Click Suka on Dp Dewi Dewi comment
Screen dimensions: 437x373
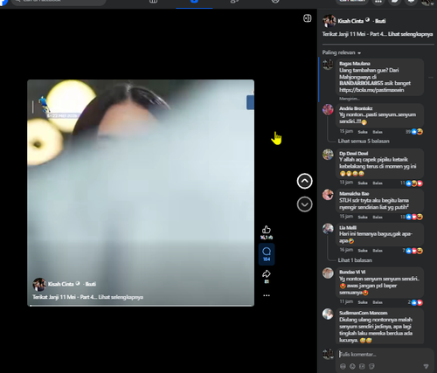pyautogui.click(x=363, y=183)
